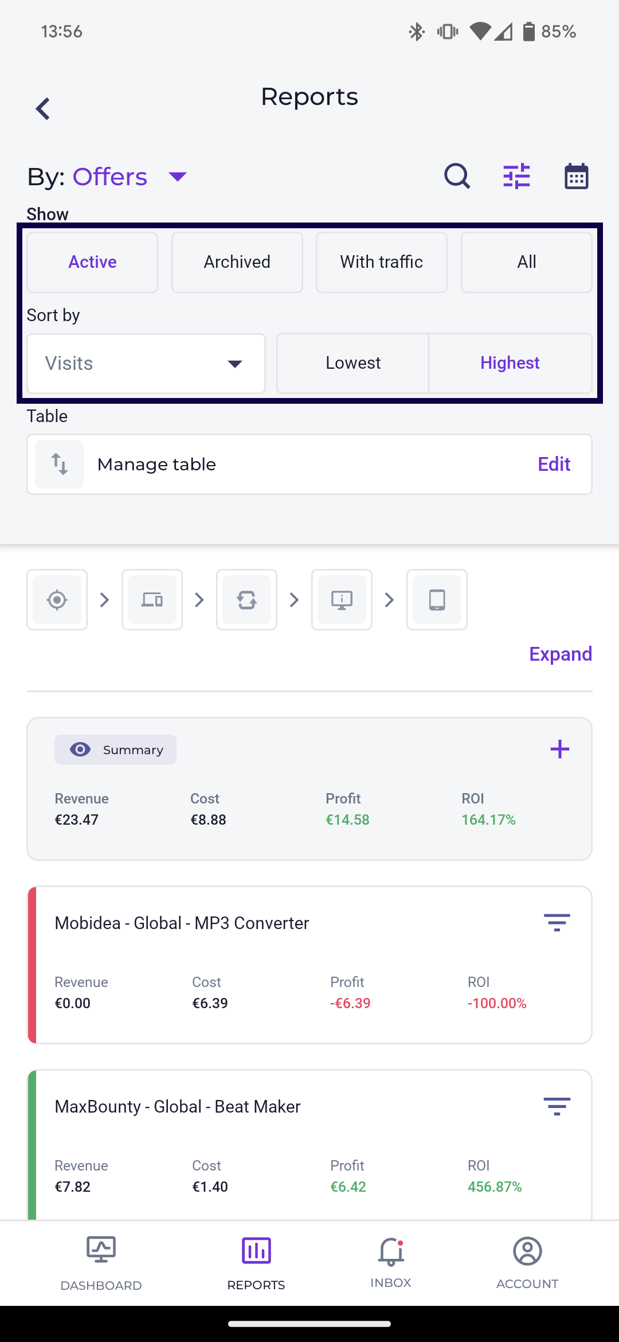Open the Visits sort-by dropdown

click(x=146, y=364)
